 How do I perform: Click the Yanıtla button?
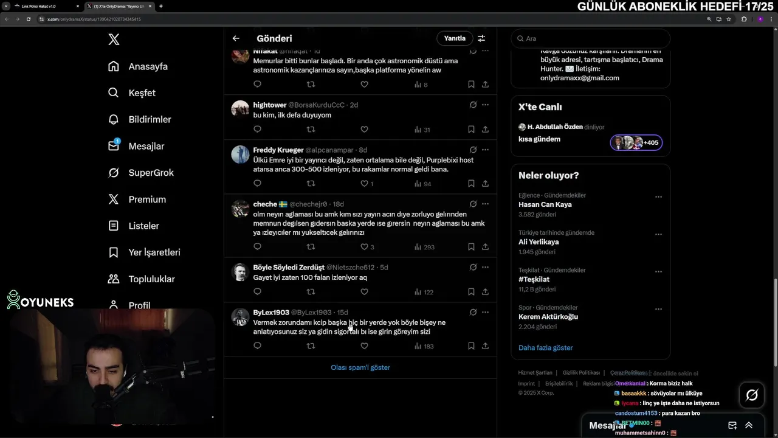coord(455,38)
